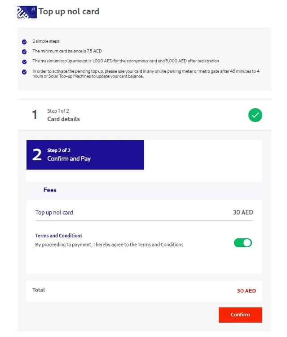The height and width of the screenshot is (337, 287).
Task: Click the large number 2 step icon
Action: click(x=37, y=155)
